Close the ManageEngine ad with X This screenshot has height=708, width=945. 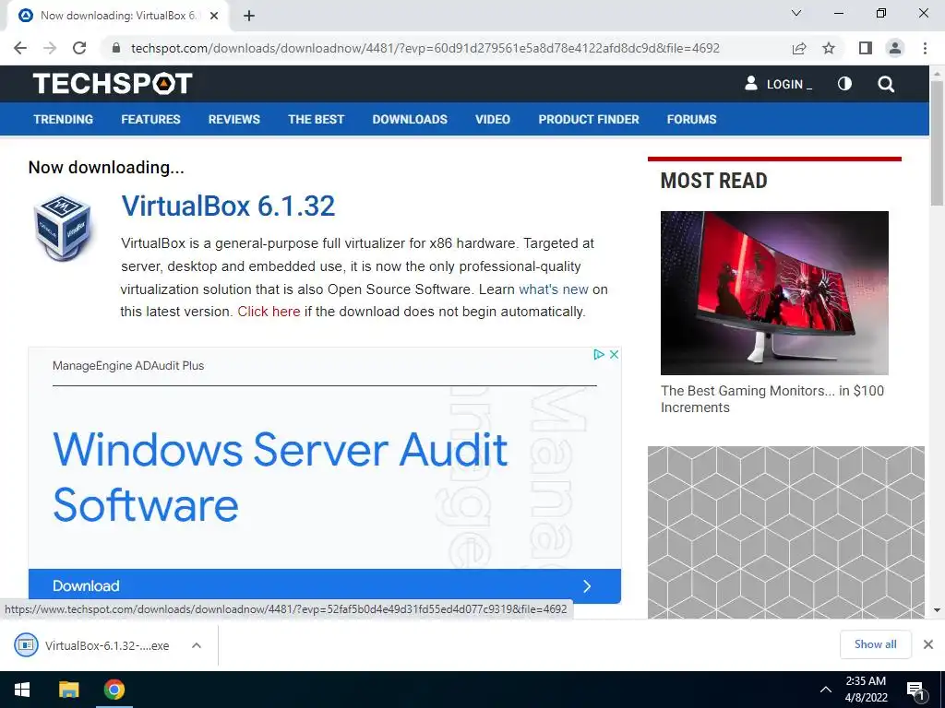tap(614, 354)
